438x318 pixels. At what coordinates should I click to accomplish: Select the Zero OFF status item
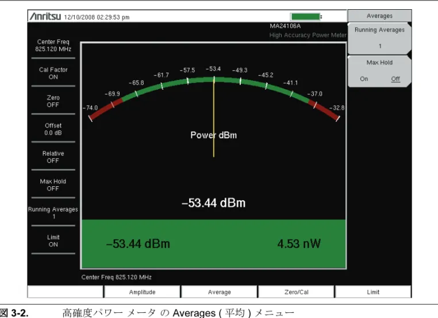(53, 101)
